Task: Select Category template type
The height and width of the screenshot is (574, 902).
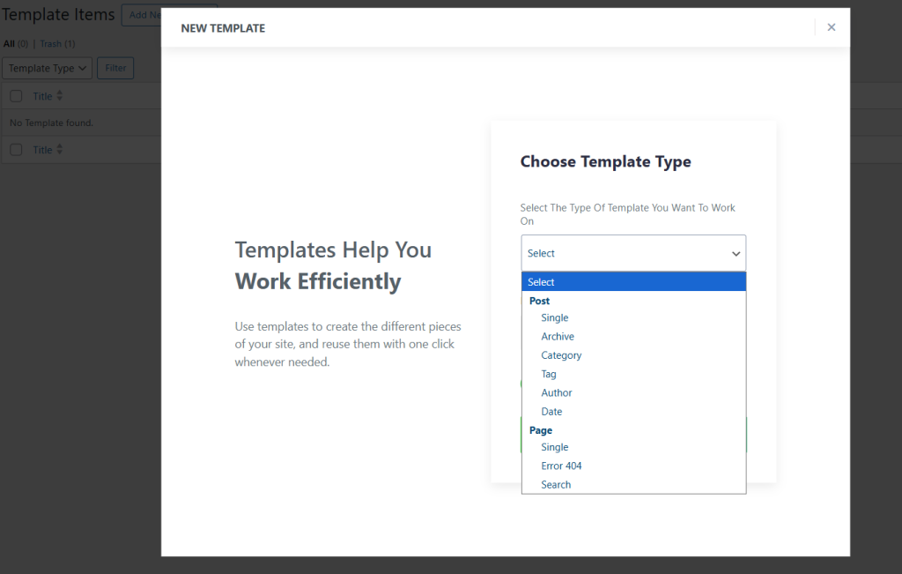Action: [x=561, y=355]
